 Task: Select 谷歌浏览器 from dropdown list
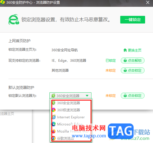point(71,138)
